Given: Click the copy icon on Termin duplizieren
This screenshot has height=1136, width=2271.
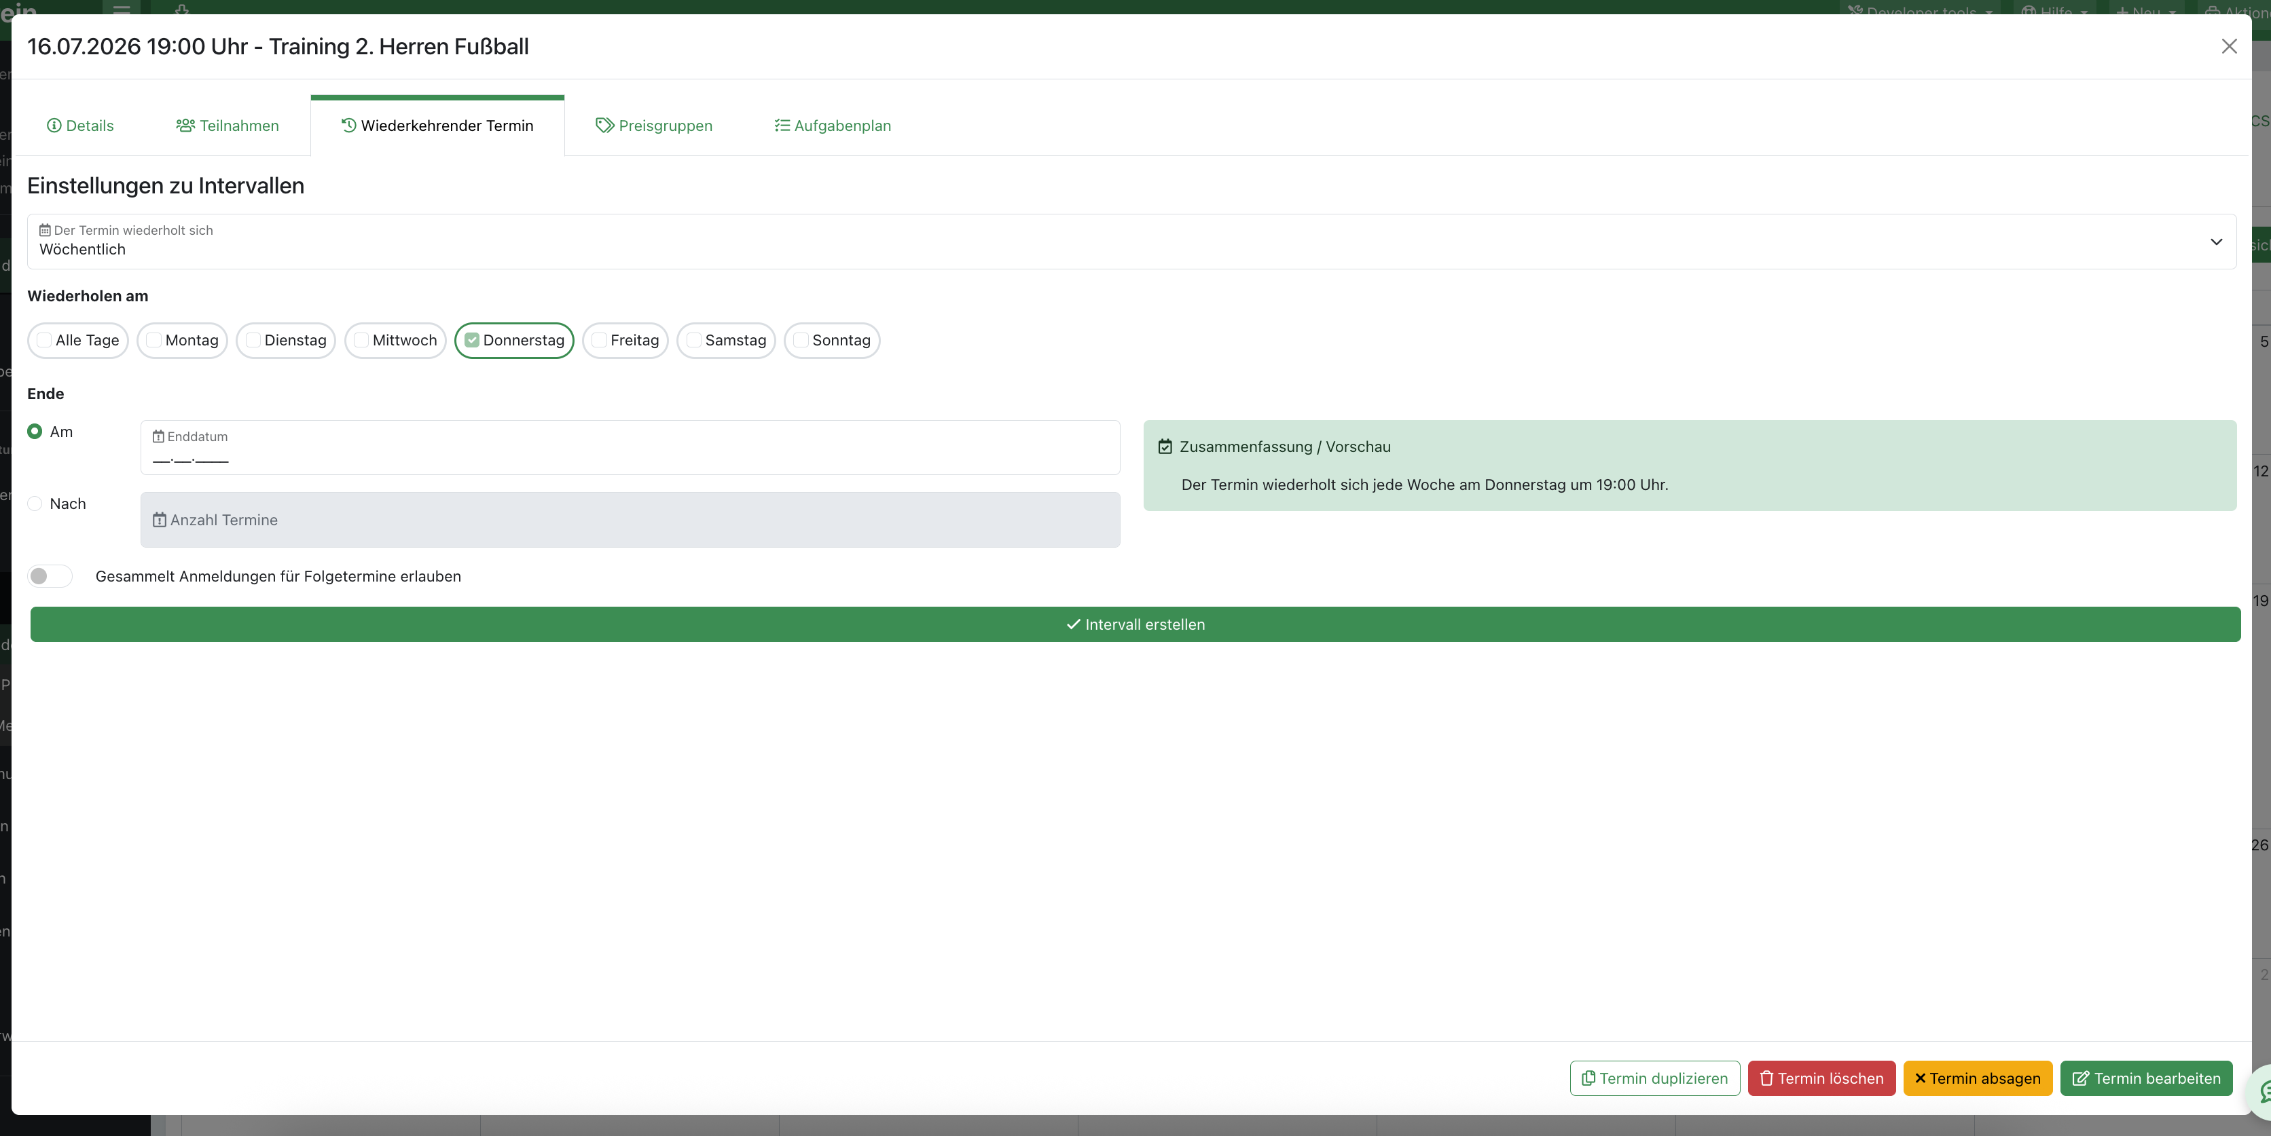Looking at the screenshot, I should pyautogui.click(x=1588, y=1078).
